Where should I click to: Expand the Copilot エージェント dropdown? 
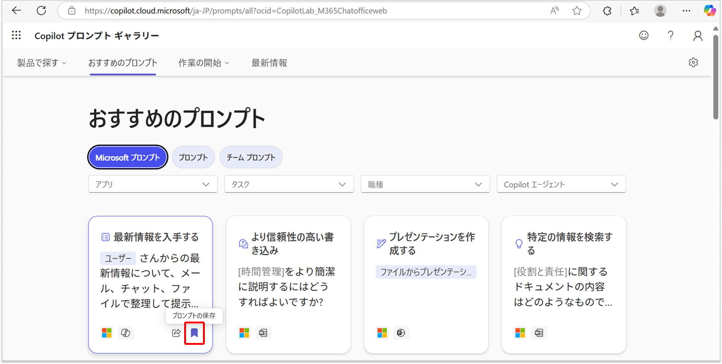561,184
